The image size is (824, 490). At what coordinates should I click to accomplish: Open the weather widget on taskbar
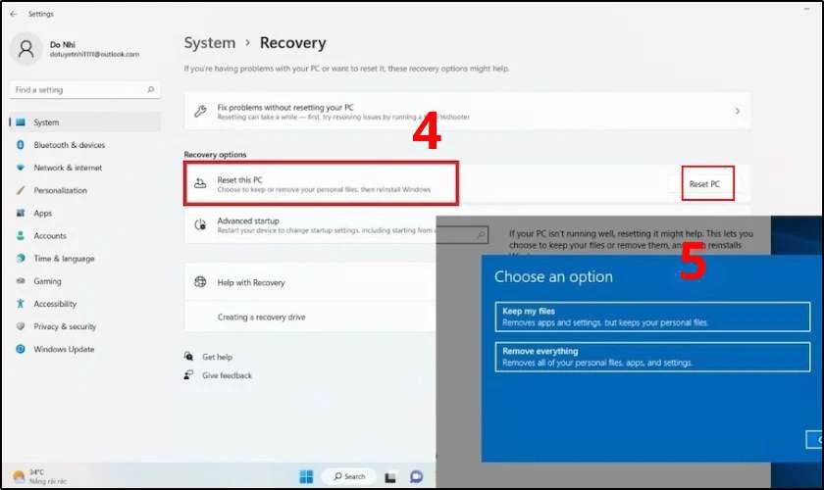point(39,476)
